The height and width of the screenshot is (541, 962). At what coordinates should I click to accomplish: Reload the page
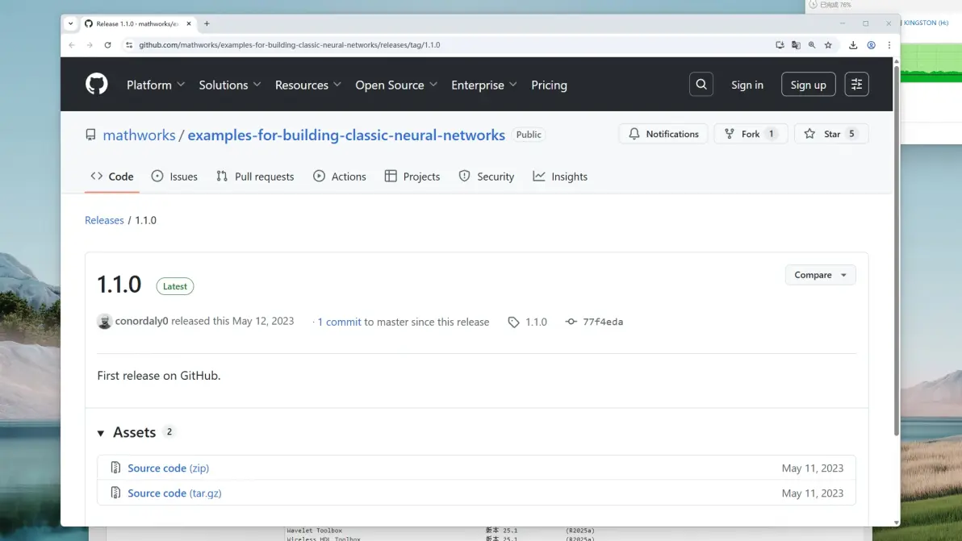pyautogui.click(x=107, y=44)
